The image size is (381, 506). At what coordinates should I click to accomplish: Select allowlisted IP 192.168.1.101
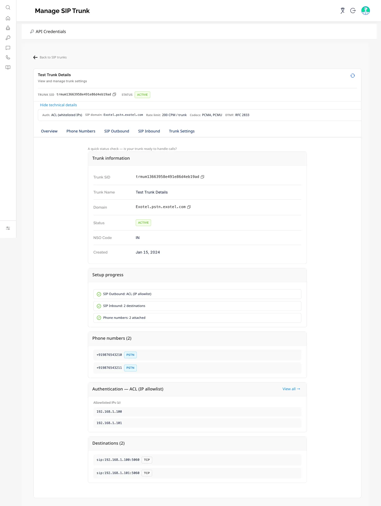pyautogui.click(x=197, y=423)
